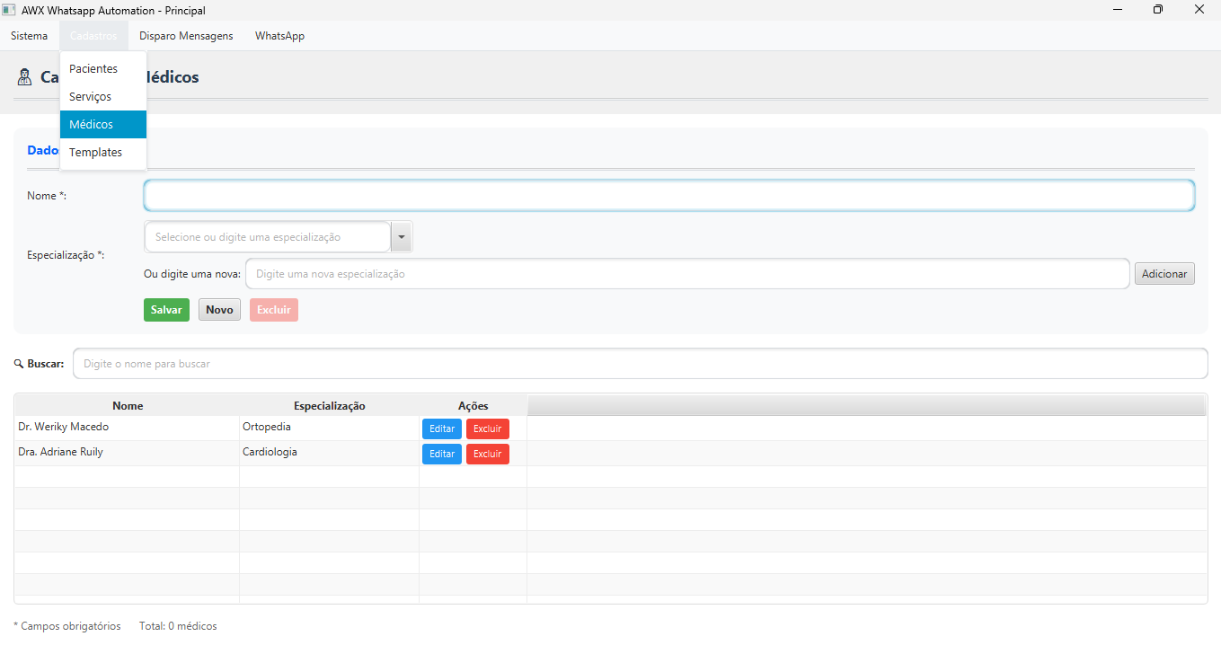Edit Dr. Weriky Macedo's record

point(441,429)
